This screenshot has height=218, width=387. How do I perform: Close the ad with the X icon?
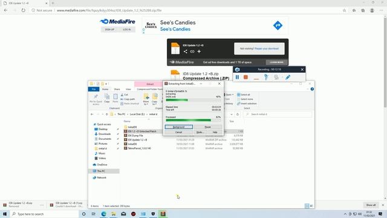click(143, 33)
